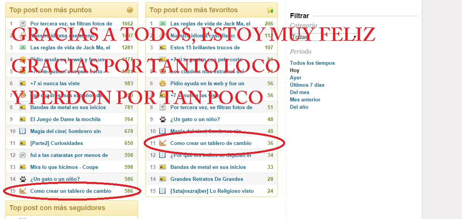Open 'Las reglas de vida de Jack Ma, el' in the favoritos list
This screenshot has height=219, width=462.
[211, 24]
